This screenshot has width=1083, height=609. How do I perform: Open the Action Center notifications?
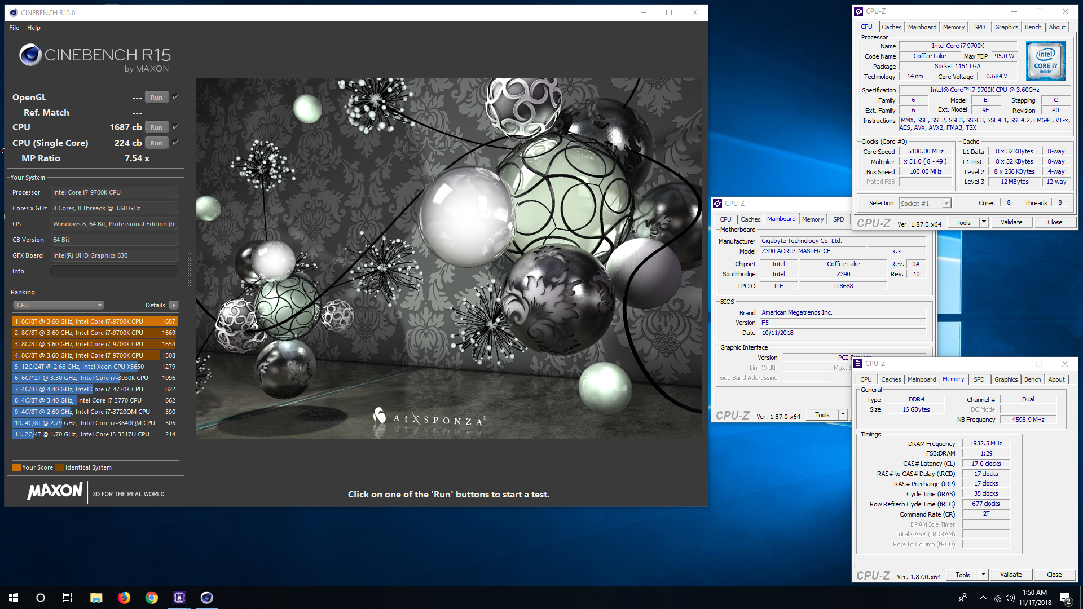pos(1066,598)
